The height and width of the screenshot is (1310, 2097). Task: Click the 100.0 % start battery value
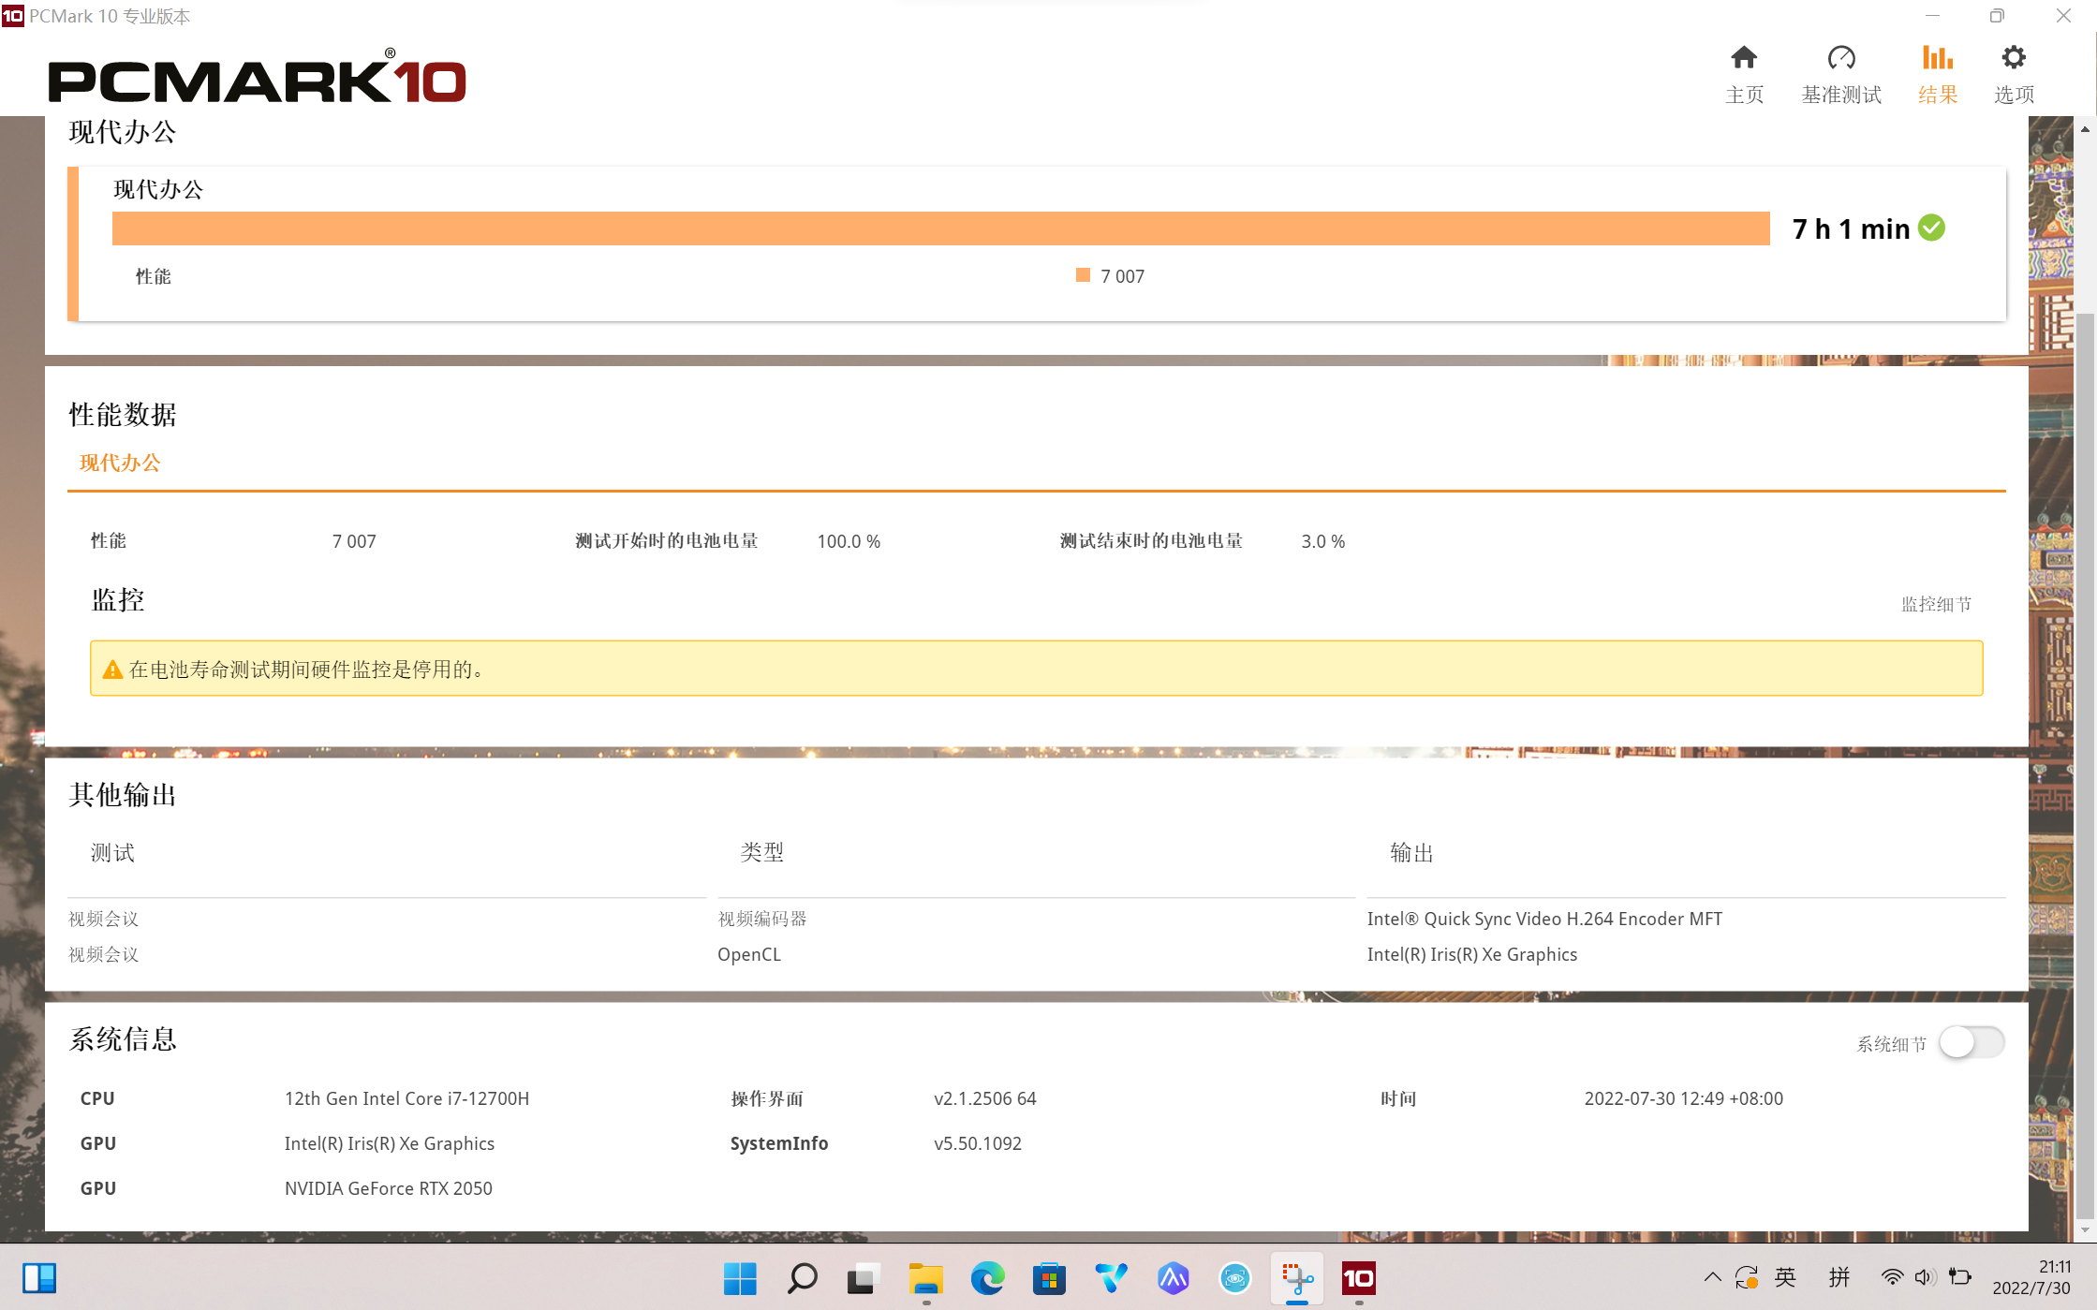click(849, 541)
